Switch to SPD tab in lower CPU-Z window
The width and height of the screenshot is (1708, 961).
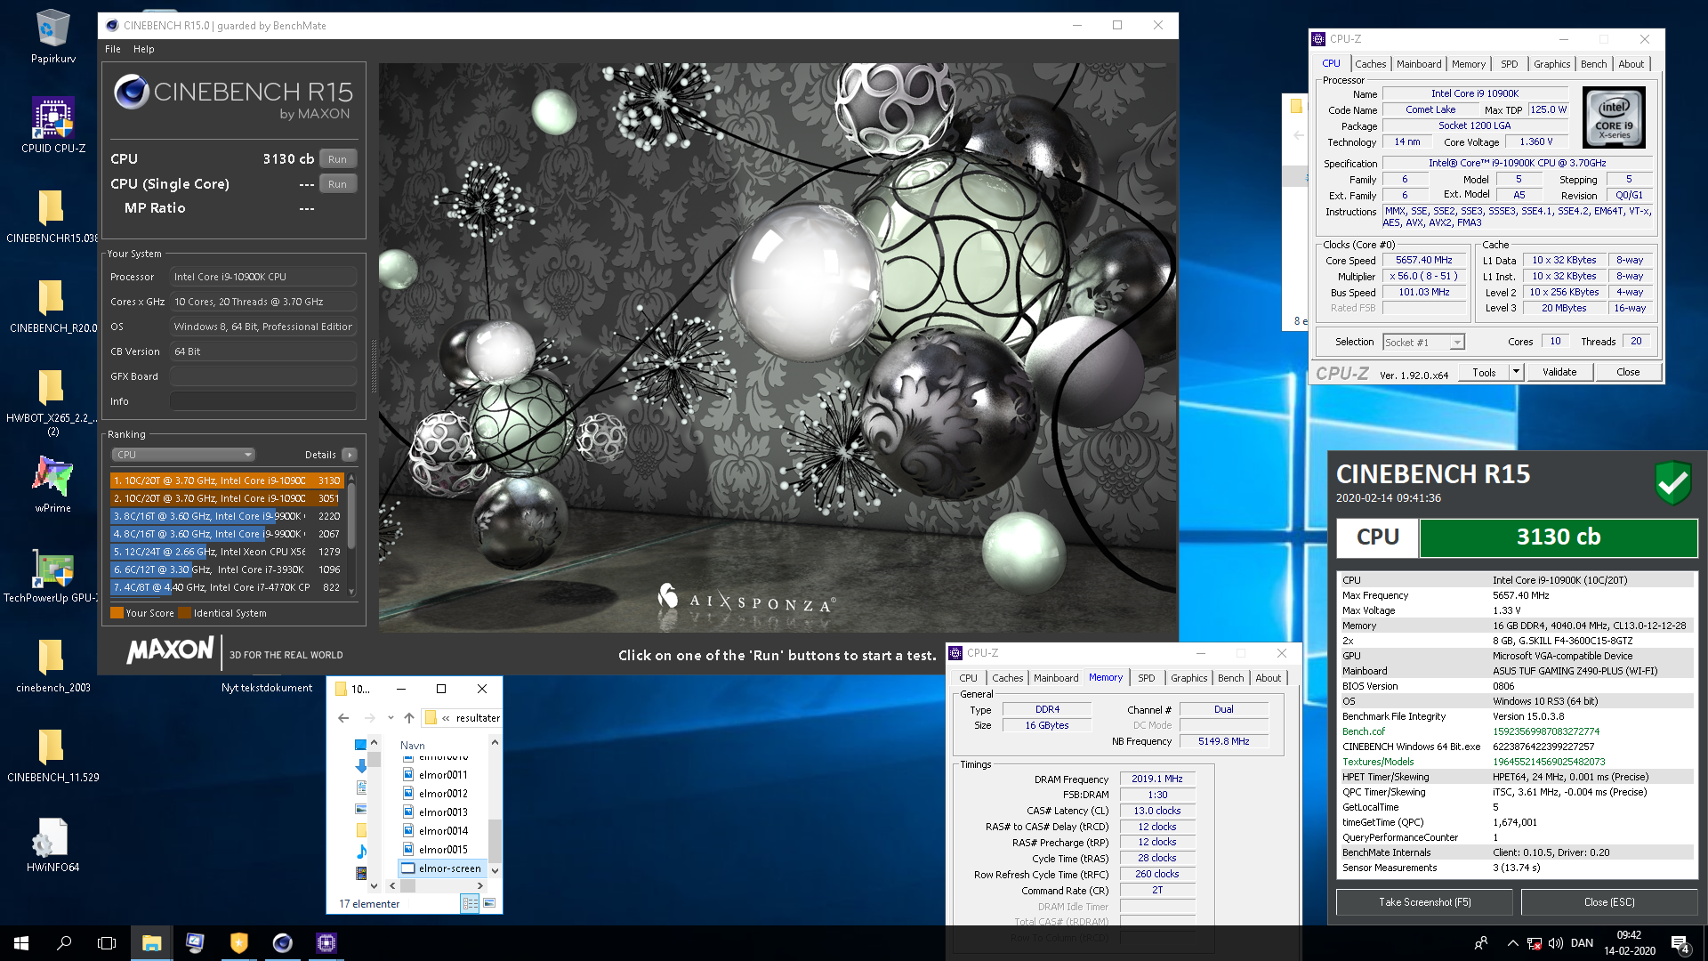click(1147, 678)
